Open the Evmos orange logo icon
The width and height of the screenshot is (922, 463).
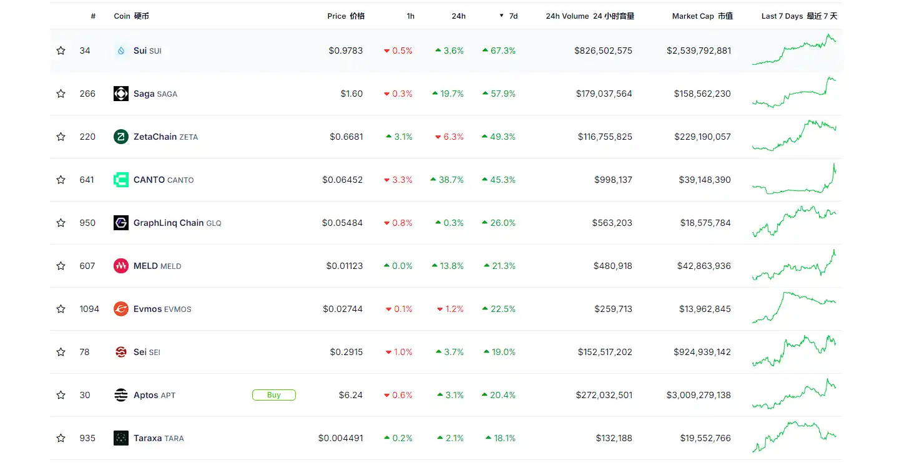pos(120,309)
